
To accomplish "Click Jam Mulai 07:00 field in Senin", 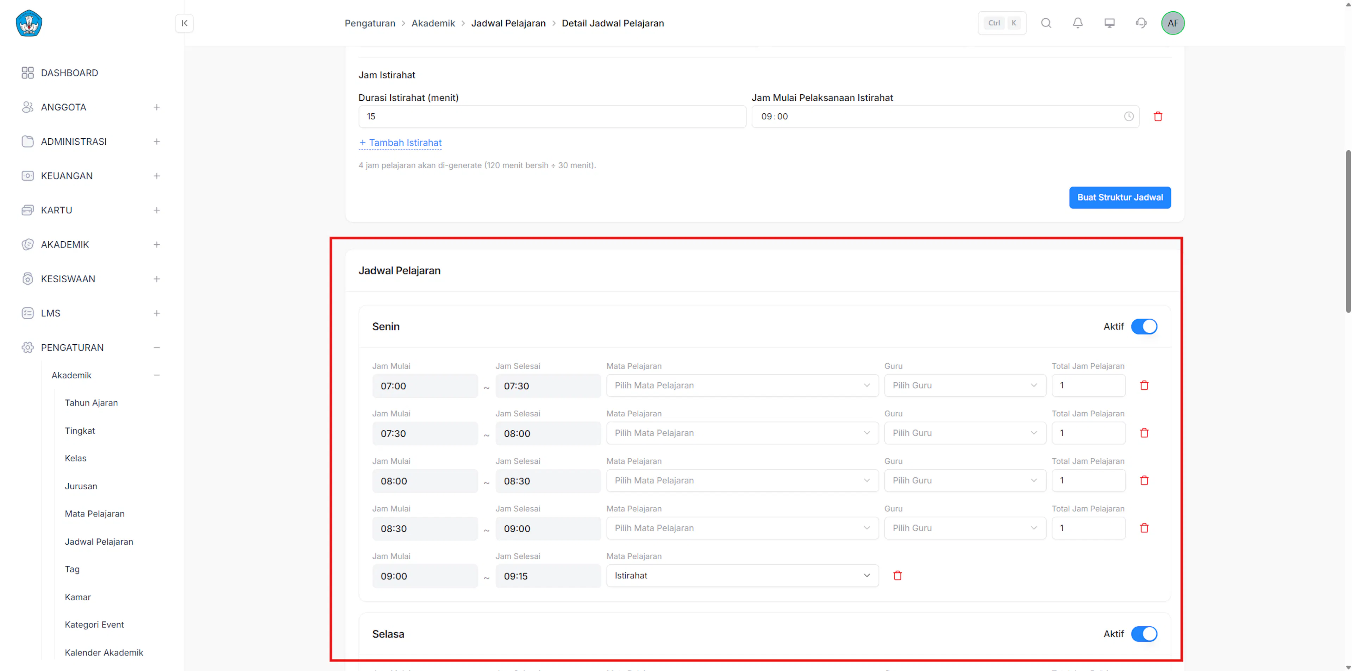I will 425,386.
